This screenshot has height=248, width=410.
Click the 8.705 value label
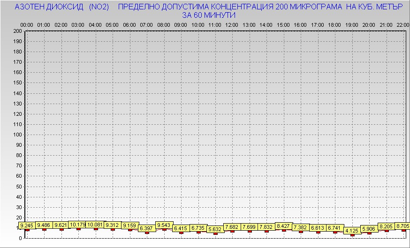click(x=402, y=226)
